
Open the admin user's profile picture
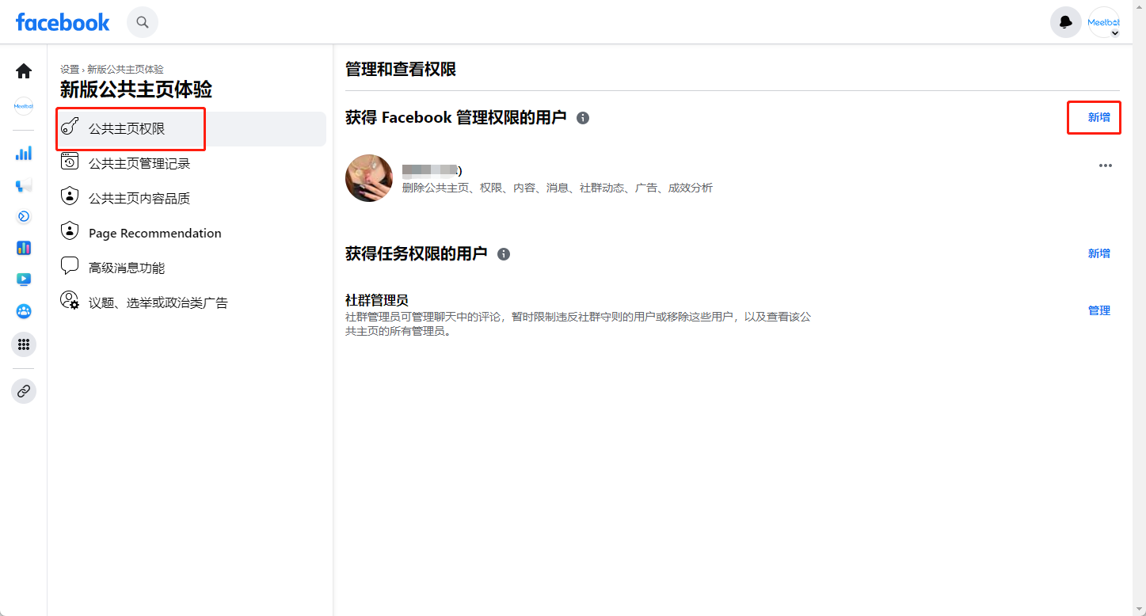pos(369,178)
